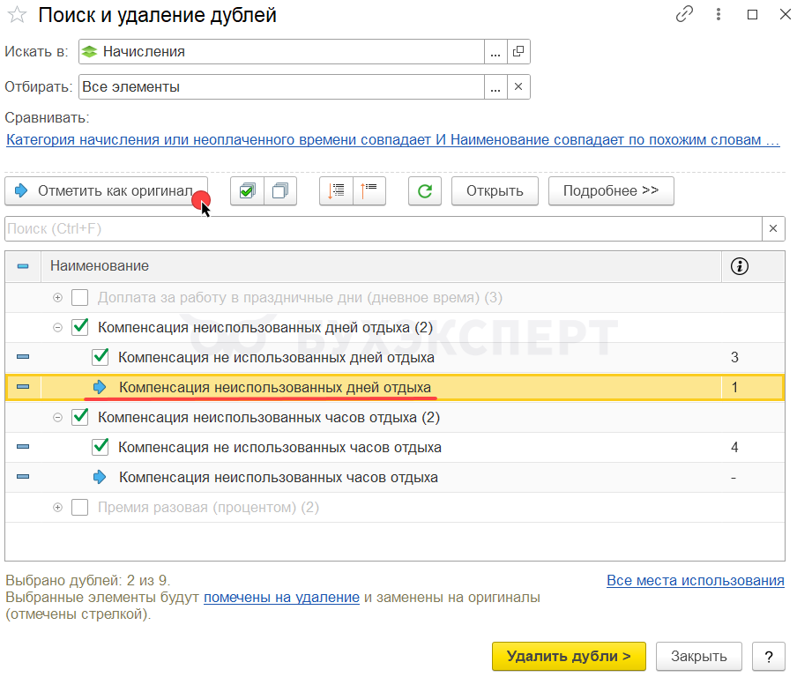The image size is (797, 677).
Task: Click the check all duplicates icon
Action: (x=247, y=191)
